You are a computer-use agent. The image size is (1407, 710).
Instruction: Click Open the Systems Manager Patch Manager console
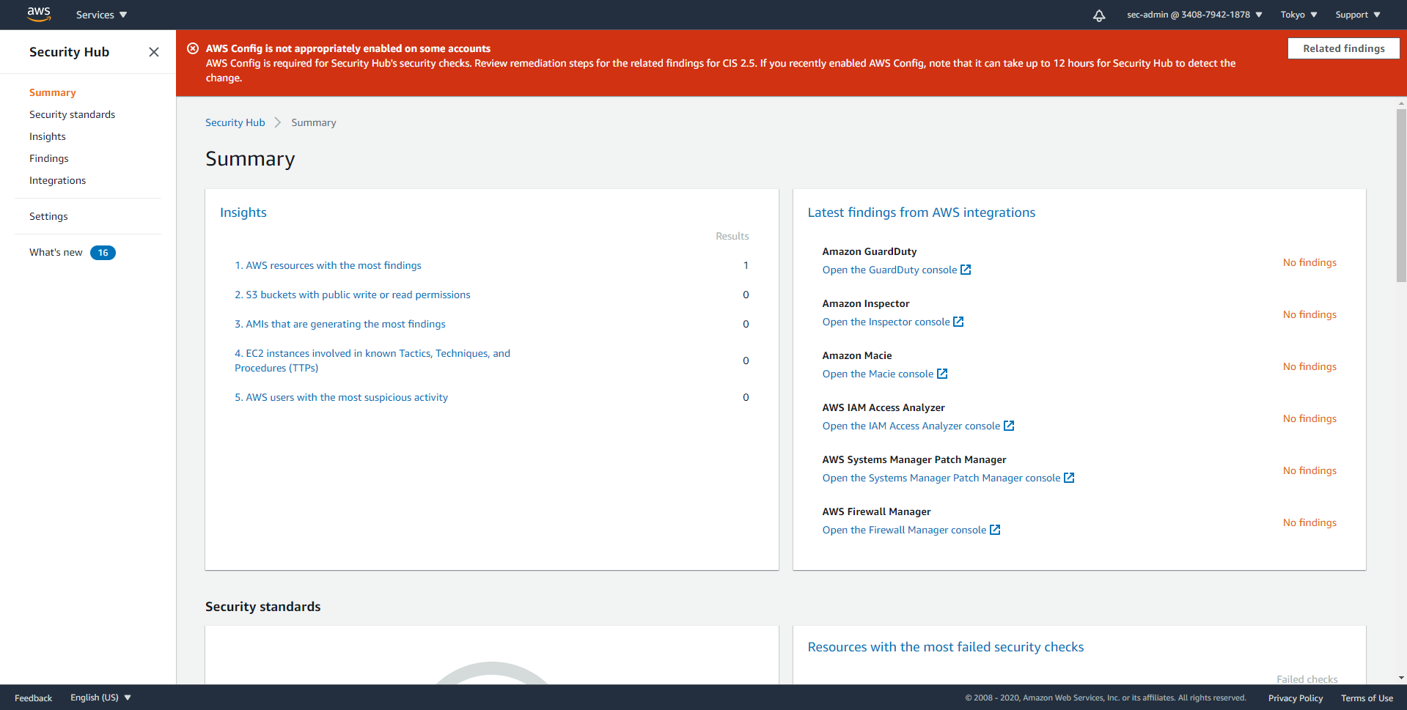tap(941, 478)
